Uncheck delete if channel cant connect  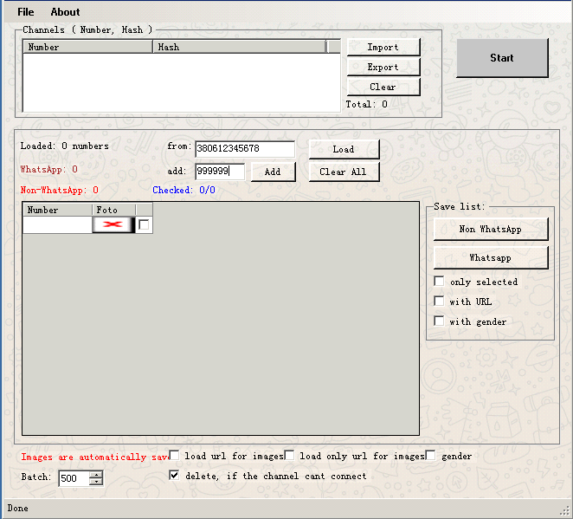tap(174, 475)
